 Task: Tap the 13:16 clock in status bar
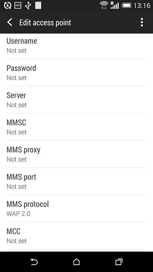coord(142,6)
